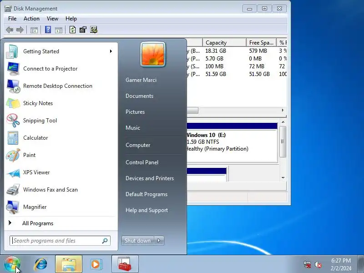Open Remote Desktop Connection

(61, 86)
